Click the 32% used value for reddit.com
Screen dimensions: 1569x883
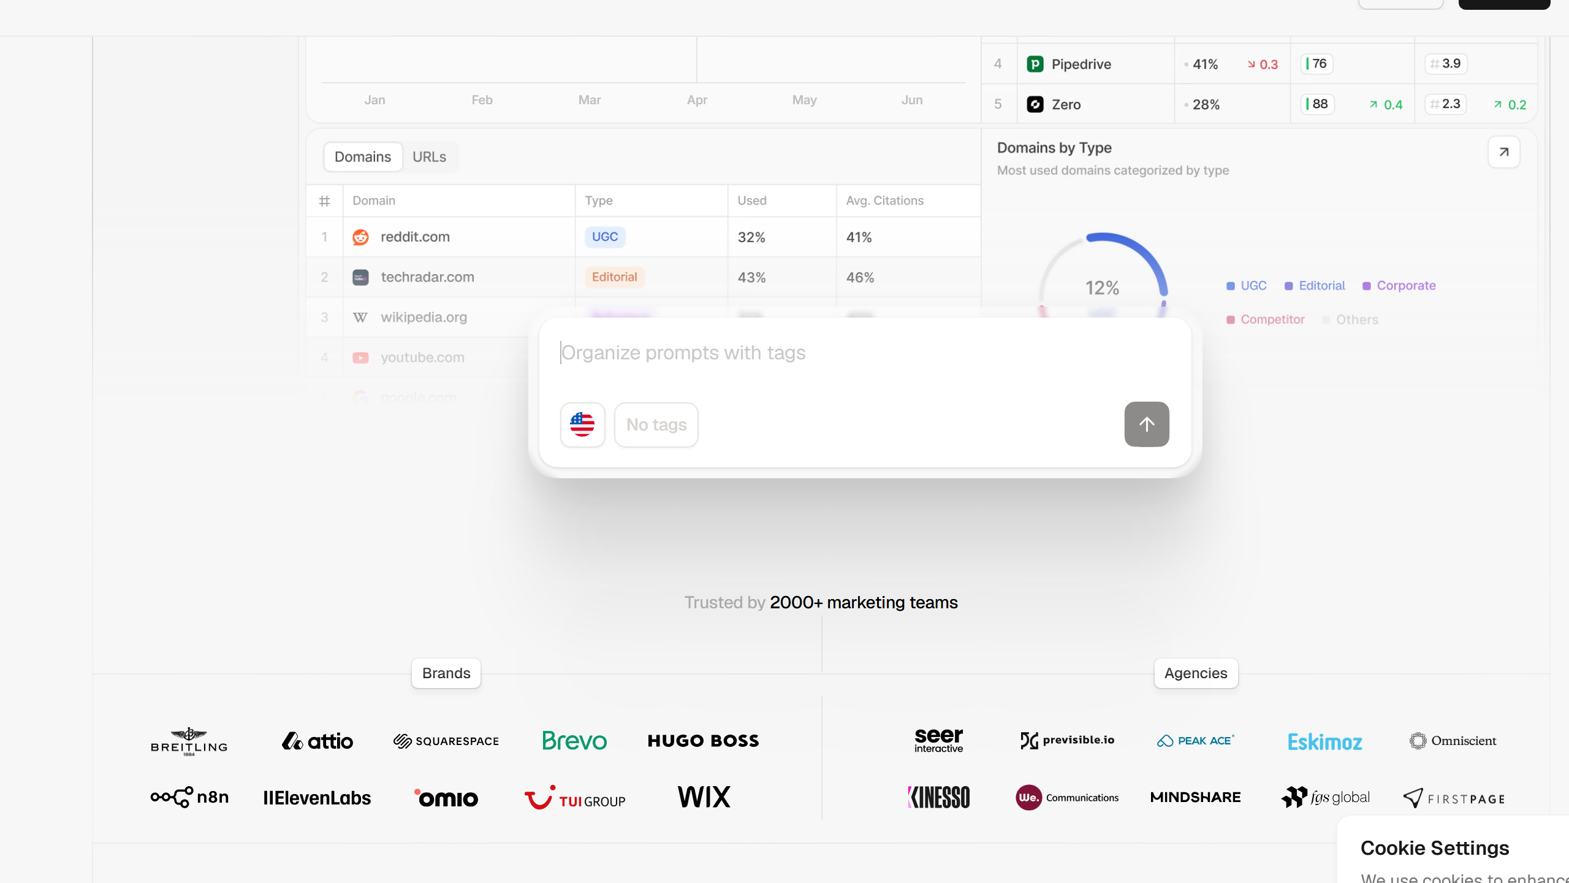tap(751, 237)
